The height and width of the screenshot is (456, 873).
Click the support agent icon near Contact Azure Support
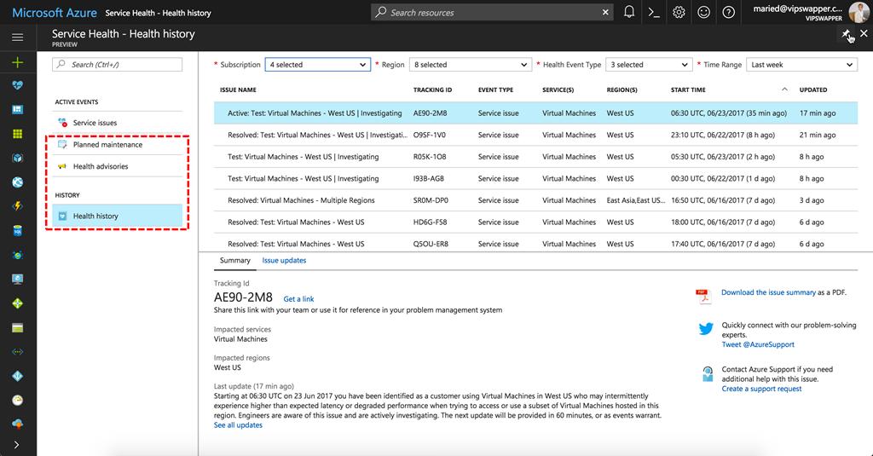[x=707, y=373]
